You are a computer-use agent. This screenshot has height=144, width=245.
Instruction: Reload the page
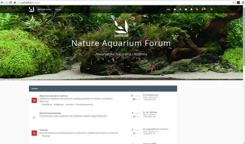point(10,3)
